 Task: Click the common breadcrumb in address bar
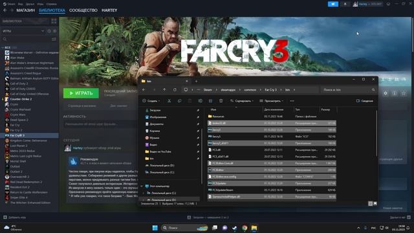click(250, 90)
